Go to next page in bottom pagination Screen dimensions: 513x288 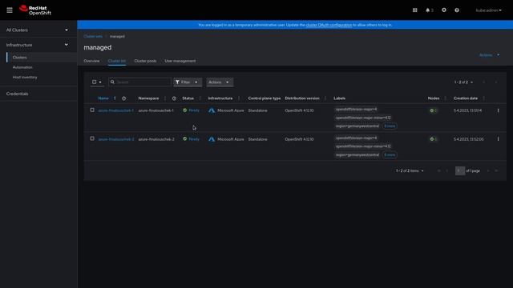coord(488,170)
